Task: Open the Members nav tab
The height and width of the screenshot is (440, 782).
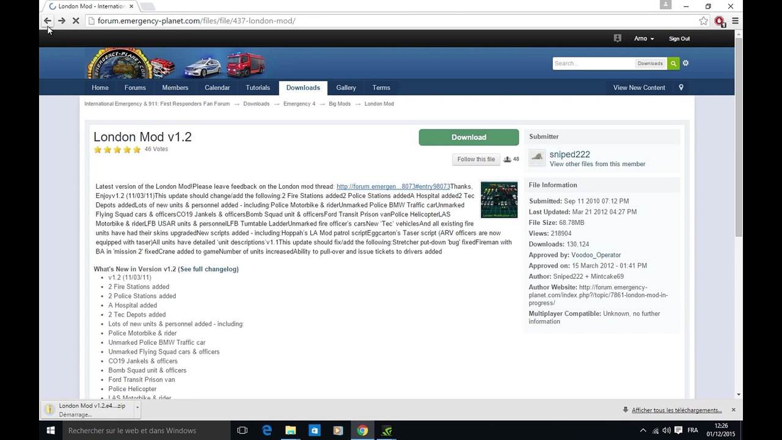Action: click(175, 88)
